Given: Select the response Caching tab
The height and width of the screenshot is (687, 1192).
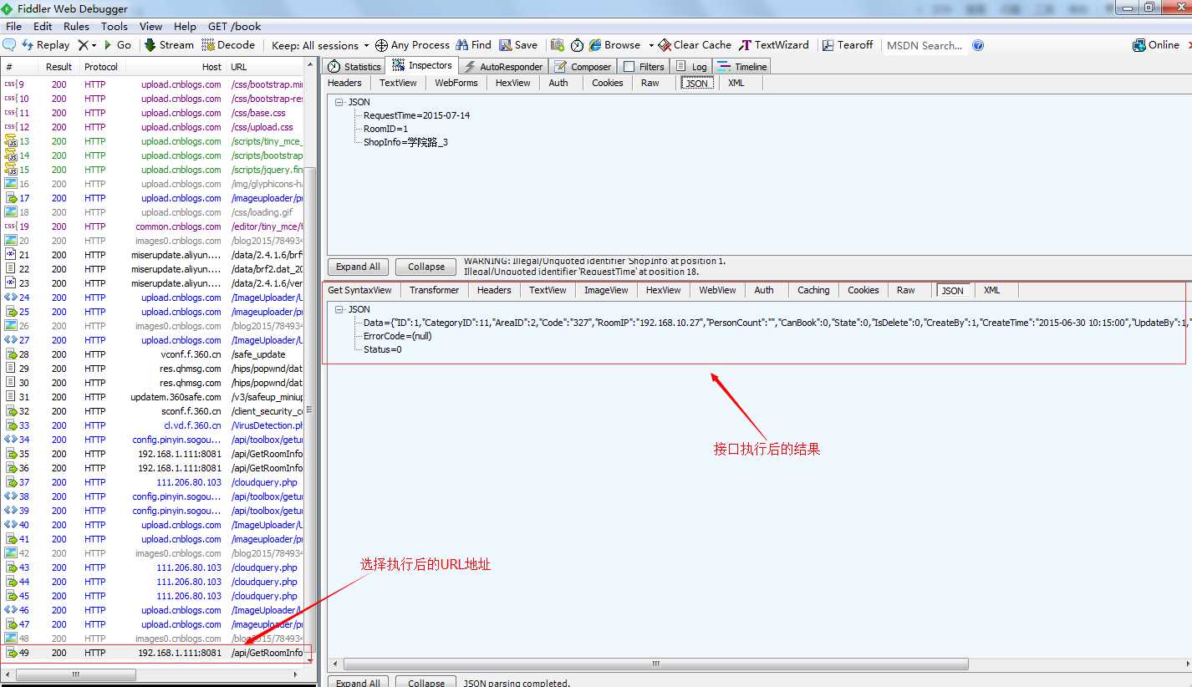Looking at the screenshot, I should click(x=813, y=290).
